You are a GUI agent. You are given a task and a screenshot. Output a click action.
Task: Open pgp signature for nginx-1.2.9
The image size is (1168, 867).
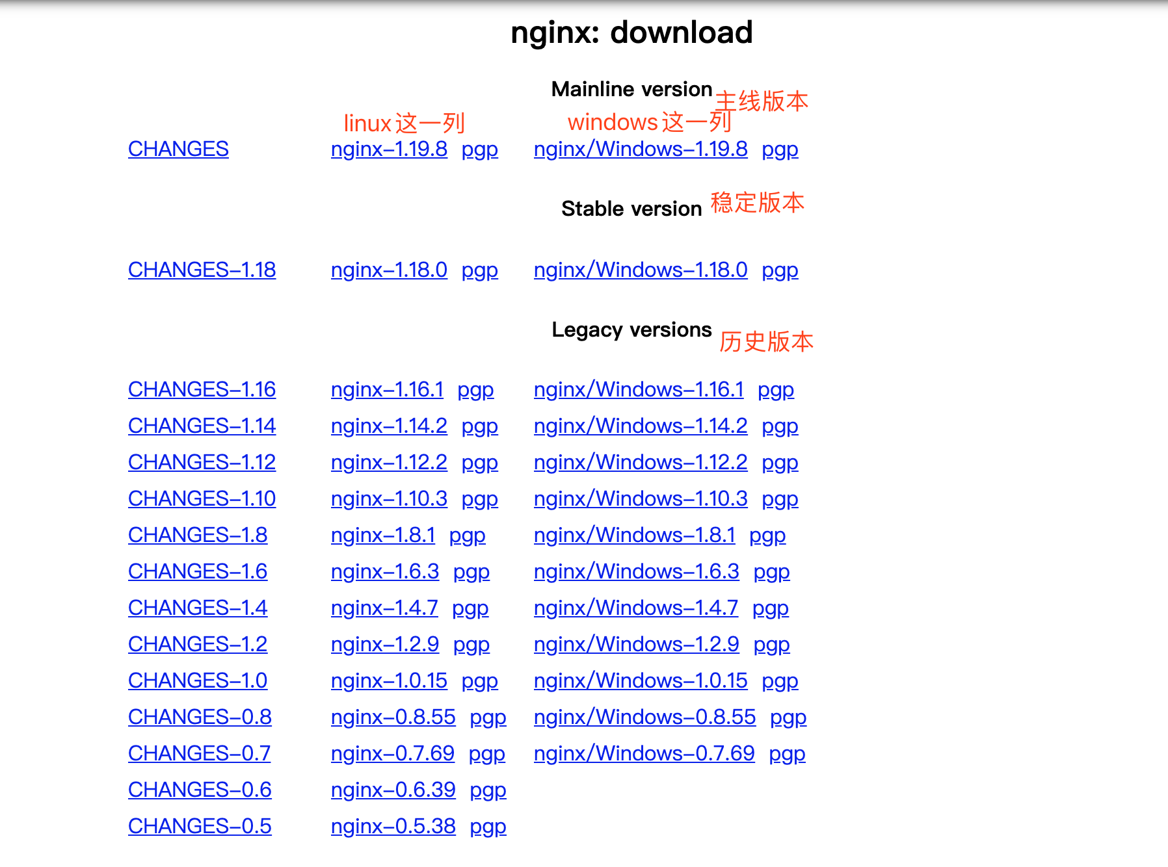[x=471, y=645]
